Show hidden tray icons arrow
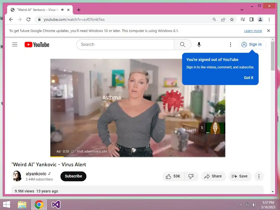The width and height of the screenshot is (280, 210). click(241, 205)
